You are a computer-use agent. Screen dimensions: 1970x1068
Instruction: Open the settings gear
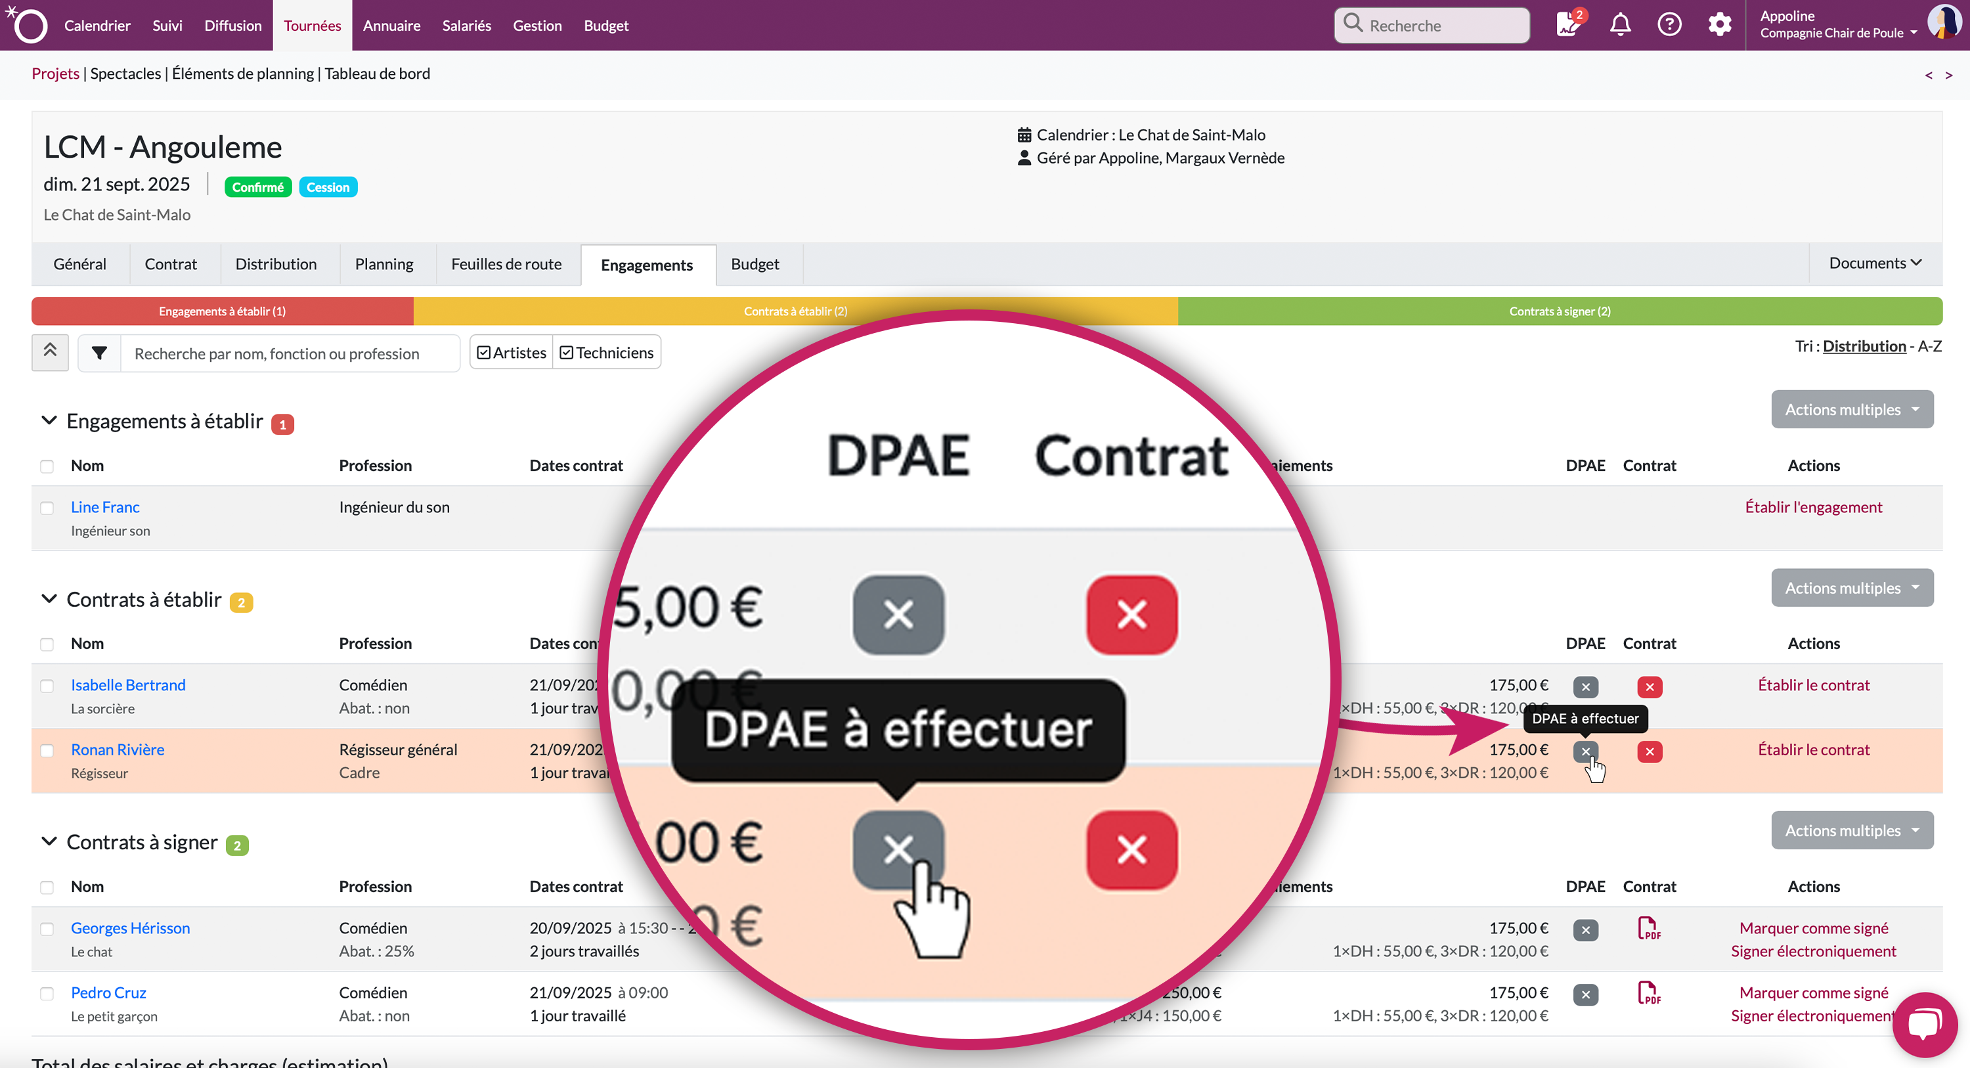point(1719,24)
